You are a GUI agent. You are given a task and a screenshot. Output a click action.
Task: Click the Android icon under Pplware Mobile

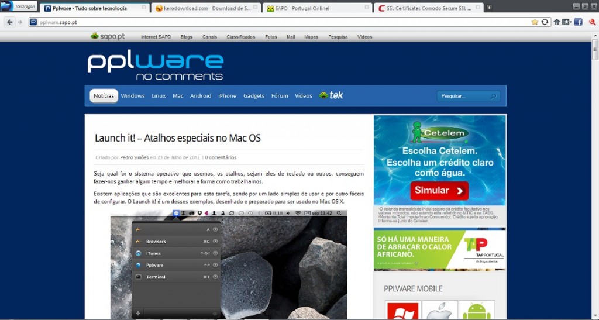[477, 310]
